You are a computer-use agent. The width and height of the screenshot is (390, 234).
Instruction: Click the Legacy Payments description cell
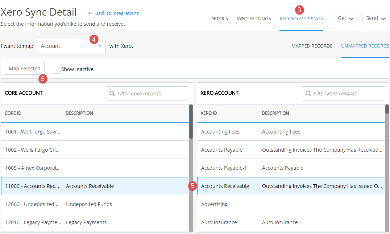pos(86,222)
